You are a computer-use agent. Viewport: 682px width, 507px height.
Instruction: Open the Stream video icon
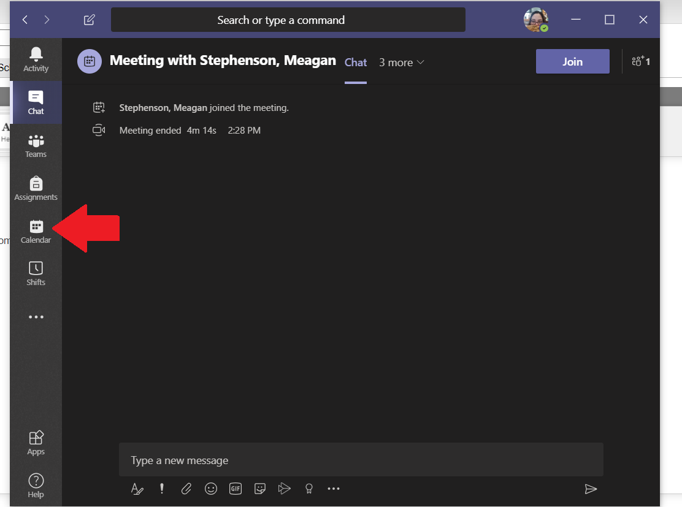[x=285, y=489]
